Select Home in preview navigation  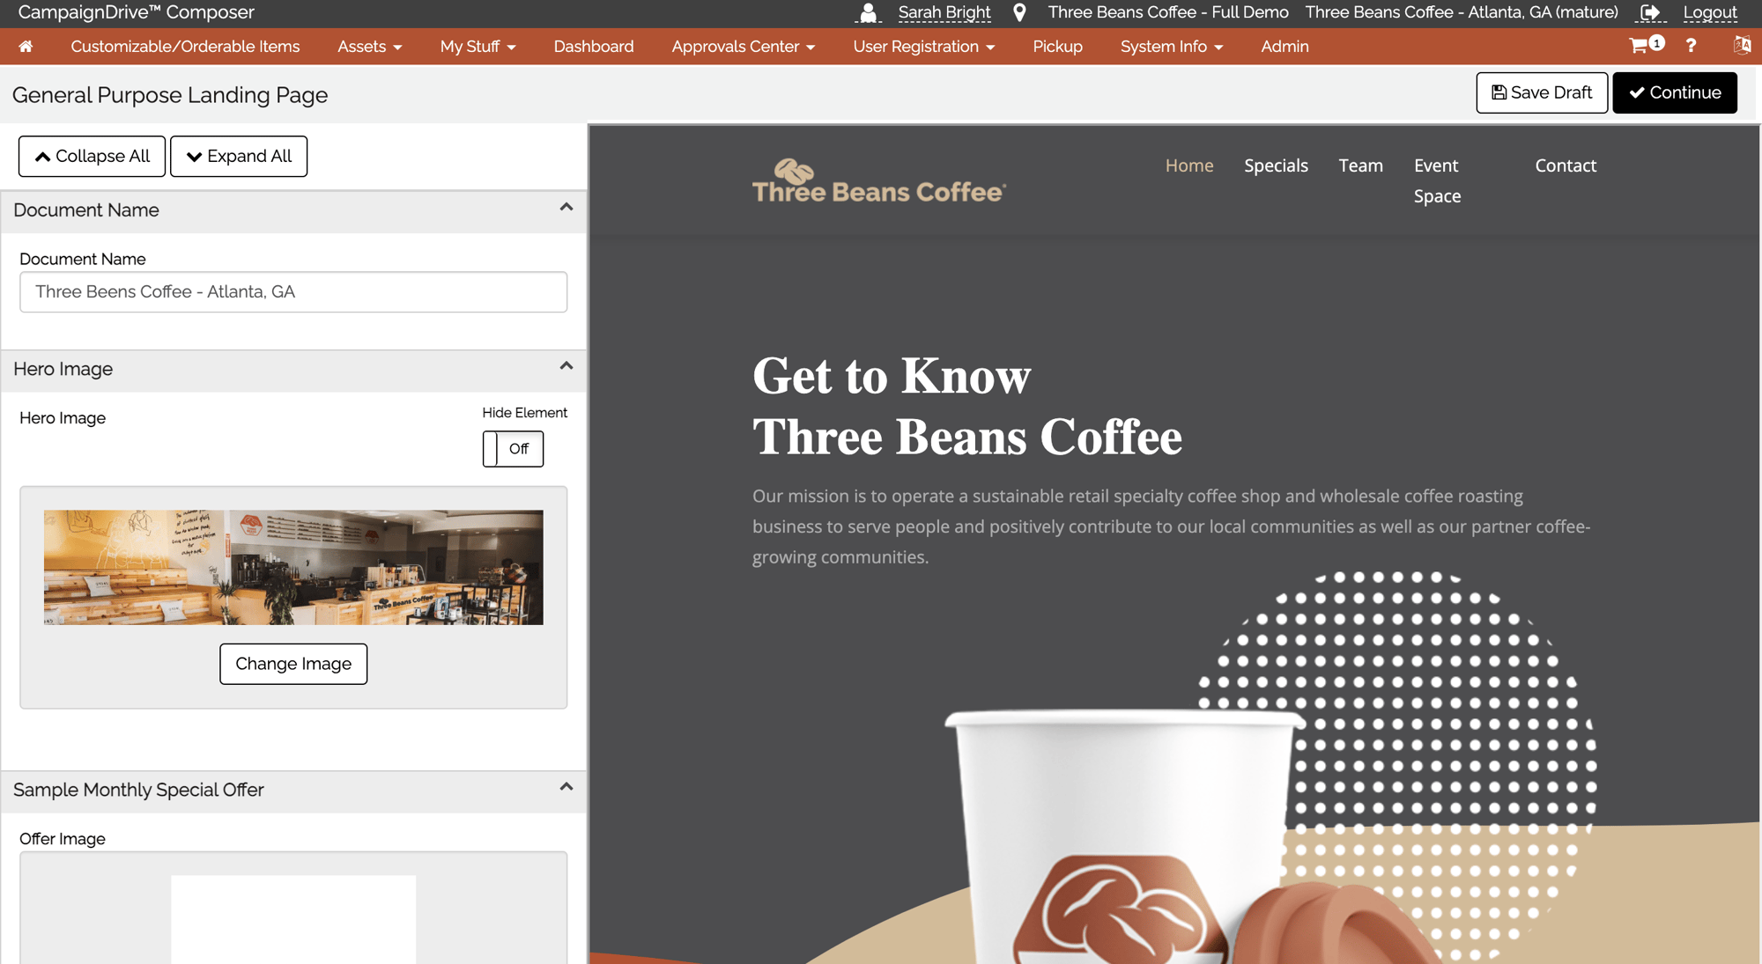pos(1188,166)
